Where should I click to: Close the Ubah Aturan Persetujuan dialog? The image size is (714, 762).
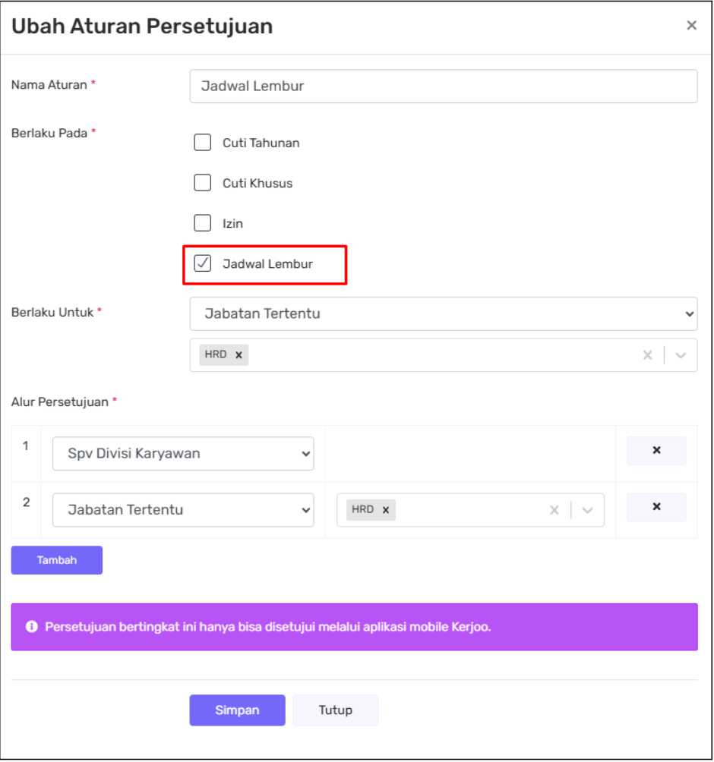pyautogui.click(x=691, y=26)
